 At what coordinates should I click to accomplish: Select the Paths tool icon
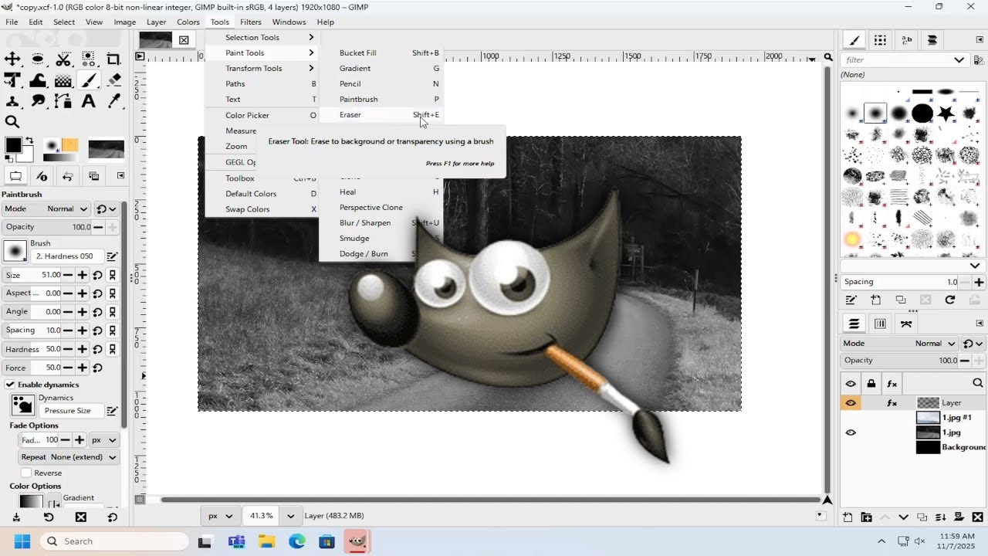click(x=63, y=101)
